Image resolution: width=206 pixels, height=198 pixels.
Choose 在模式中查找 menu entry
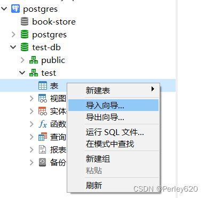pyautogui.click(x=113, y=144)
